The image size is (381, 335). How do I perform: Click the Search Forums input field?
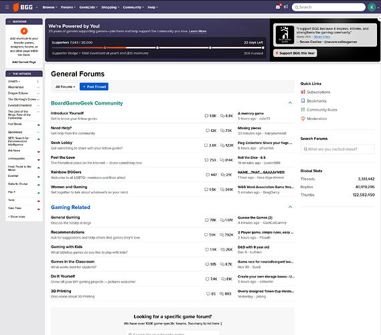coord(337,149)
